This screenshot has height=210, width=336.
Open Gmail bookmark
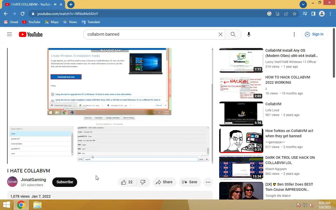[x=11, y=22]
